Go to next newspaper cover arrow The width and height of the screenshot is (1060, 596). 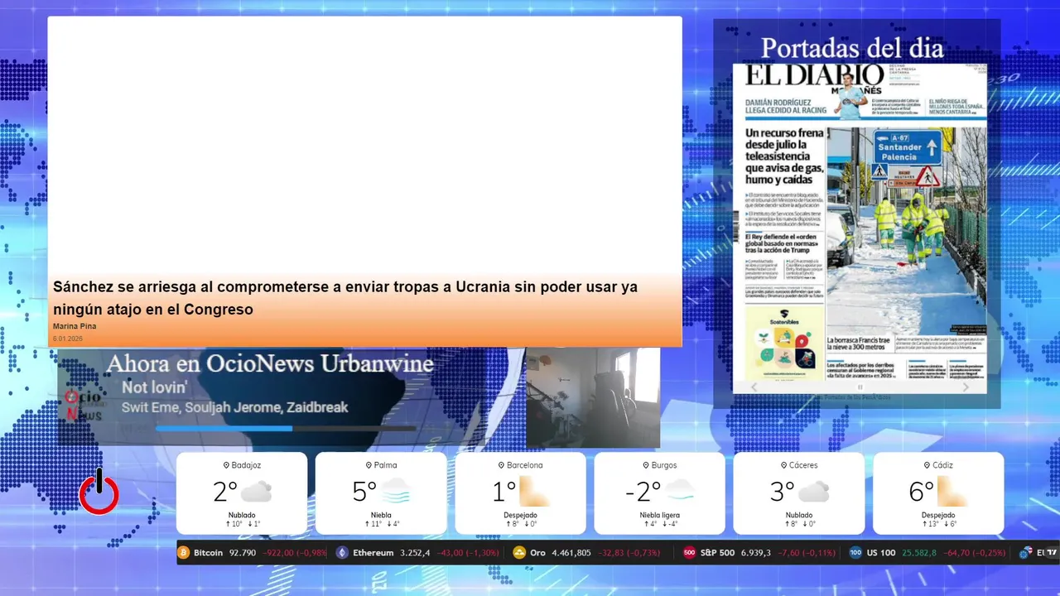point(966,387)
